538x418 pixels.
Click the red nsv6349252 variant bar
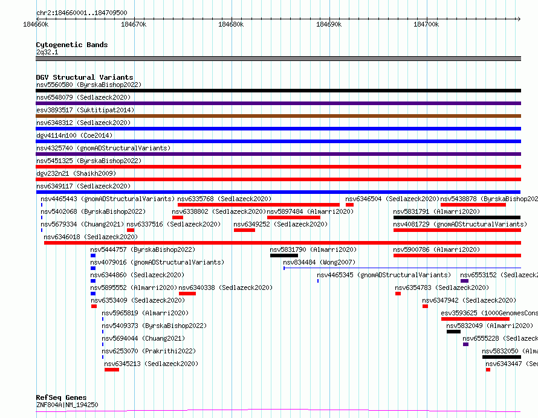tap(245, 230)
